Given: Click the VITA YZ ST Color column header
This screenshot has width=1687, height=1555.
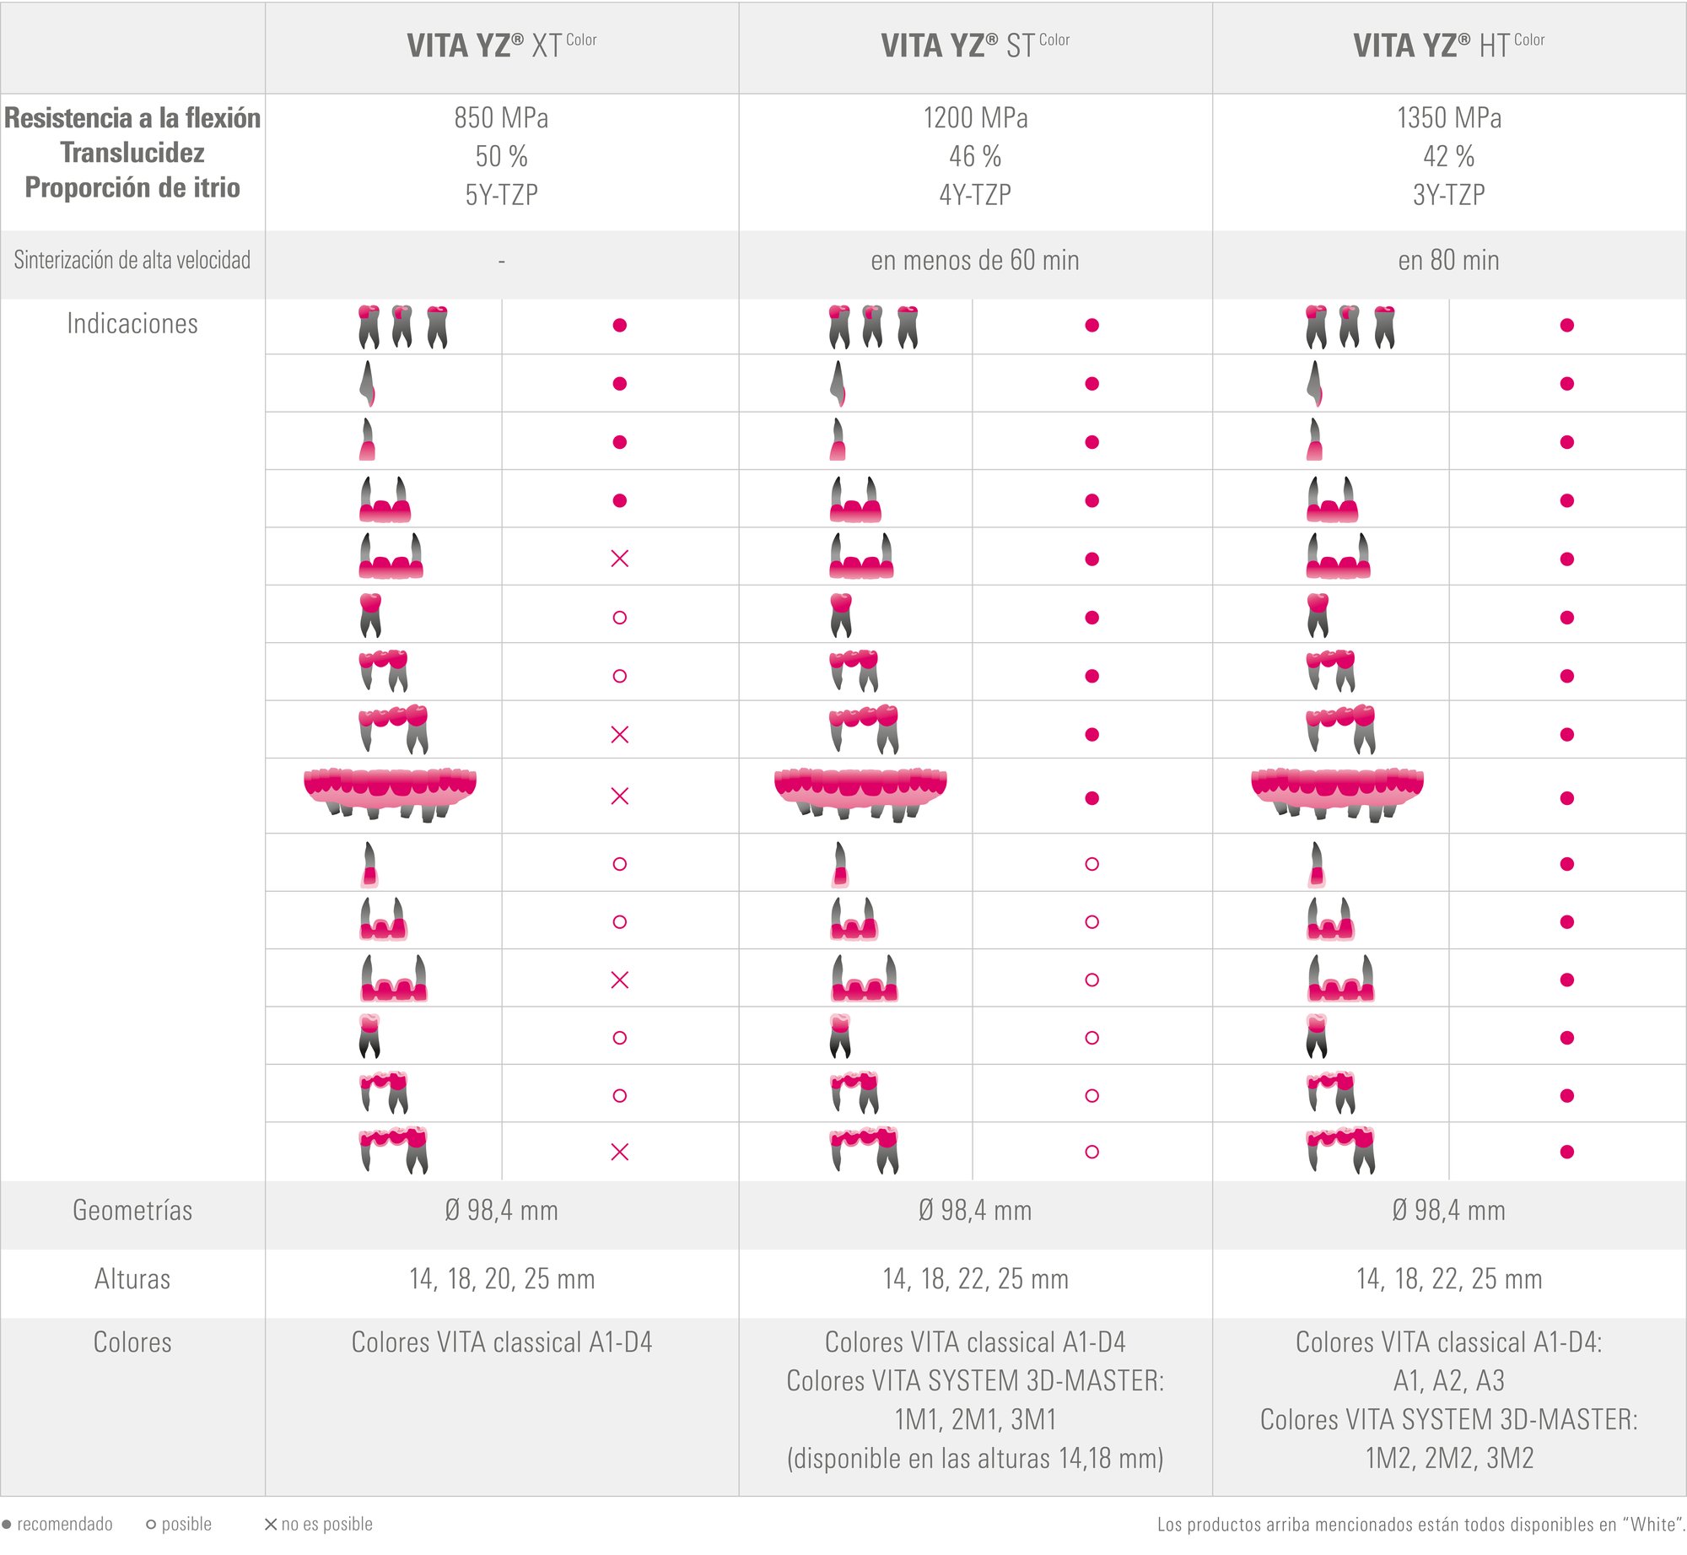Looking at the screenshot, I should point(975,46).
